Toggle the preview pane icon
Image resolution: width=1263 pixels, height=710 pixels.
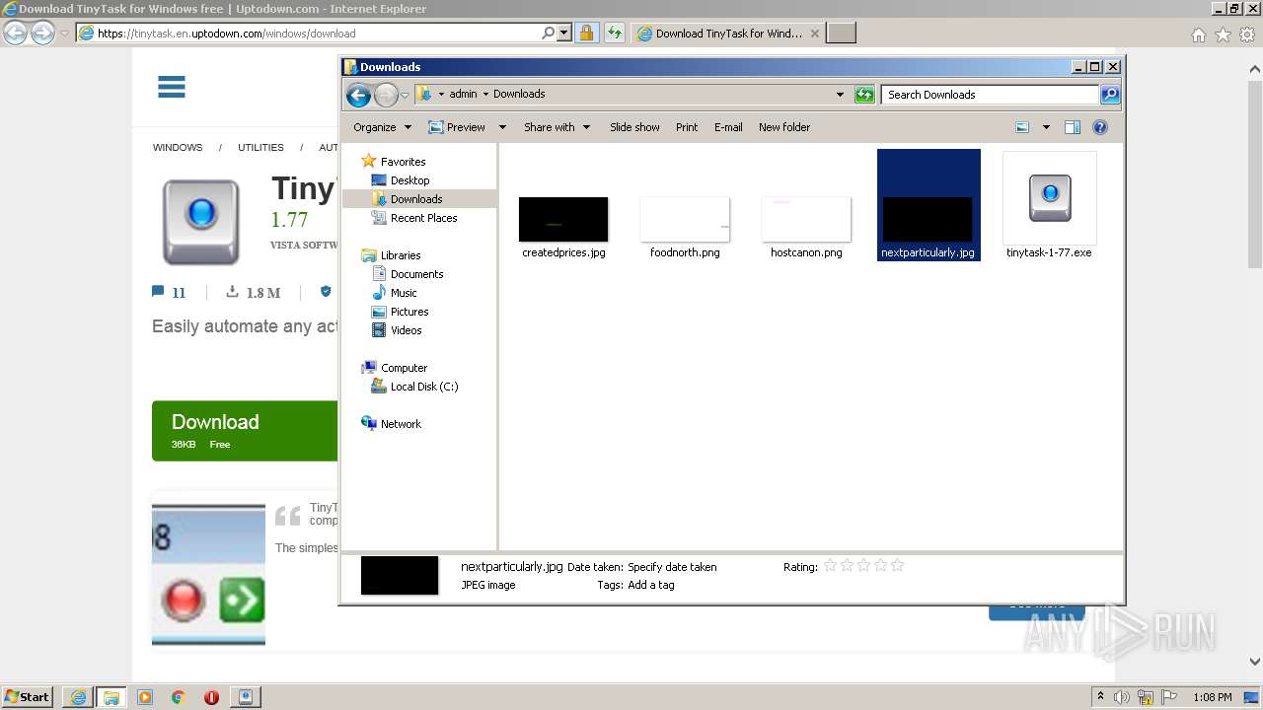(1073, 127)
